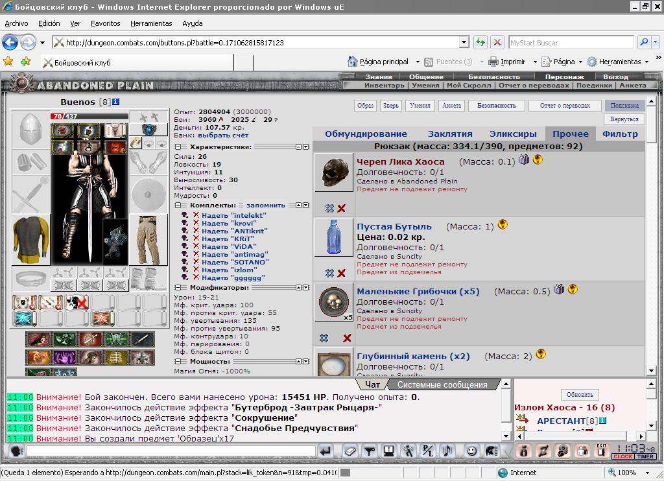Image resolution: width=664 pixels, height=481 pixels.
Task: Switch chat clock to CLOCK mode
Action: click(x=622, y=456)
